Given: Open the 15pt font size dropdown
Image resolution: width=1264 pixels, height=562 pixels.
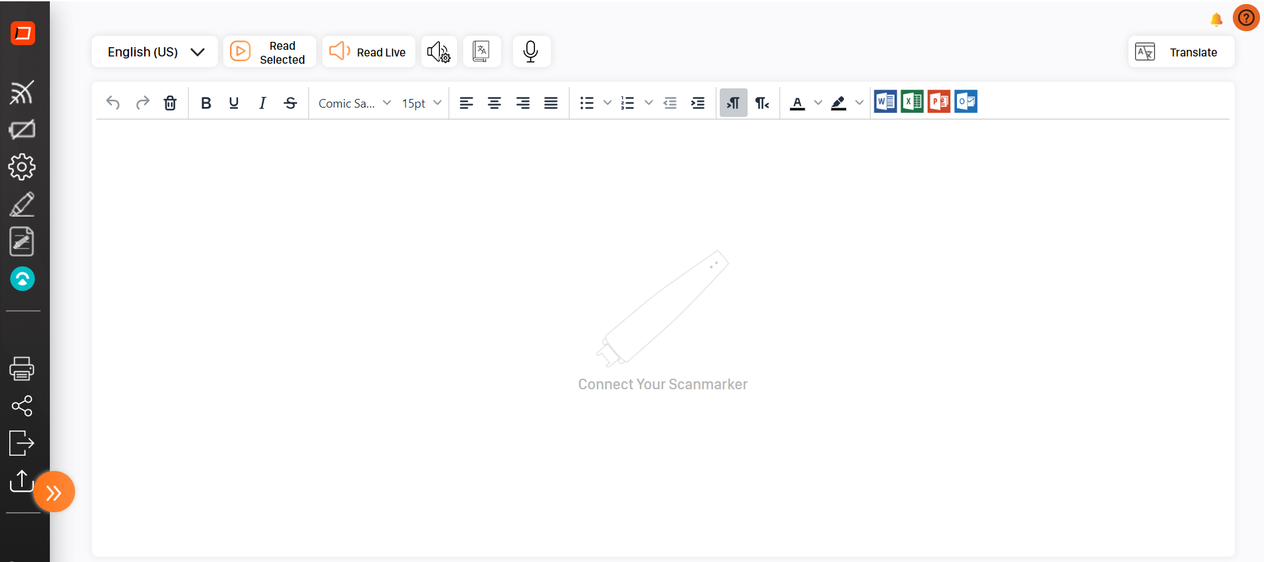Looking at the screenshot, I should 421,103.
